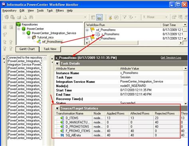Select s_PromoItems in the Workflow Run list
This screenshot has width=189, height=146.
(x=110, y=34)
